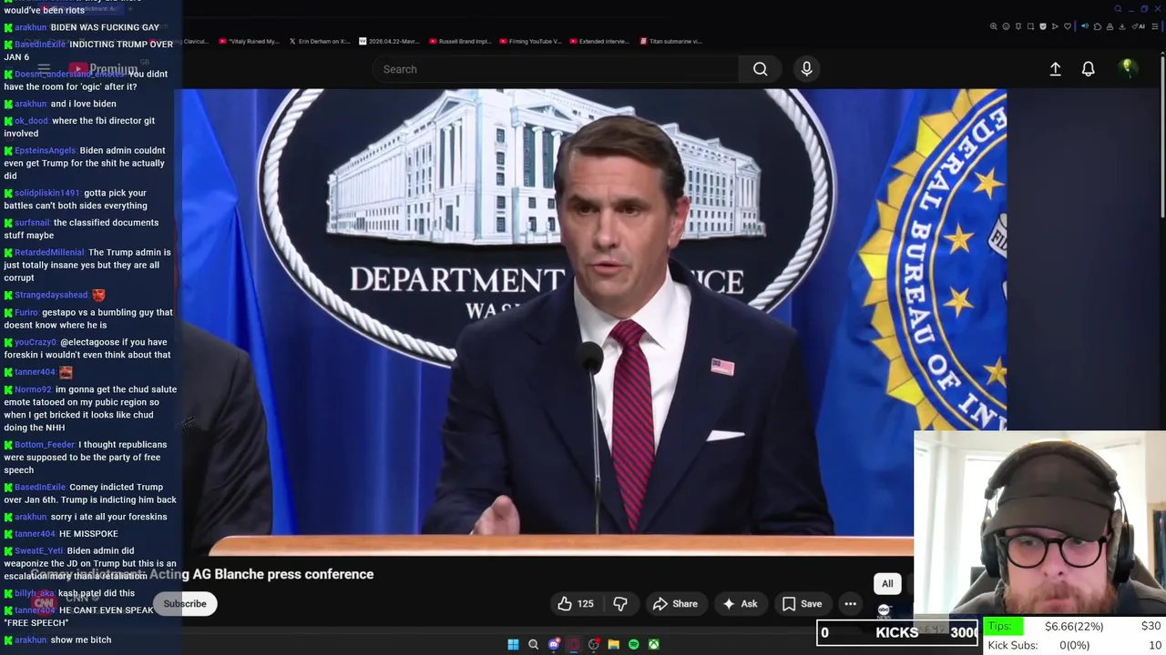The image size is (1166, 655).
Task: Click the browser send-flow arrow icon
Action: (1055, 26)
